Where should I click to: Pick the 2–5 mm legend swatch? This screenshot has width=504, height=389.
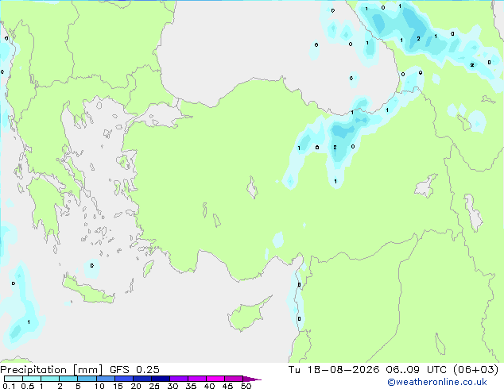click(x=68, y=379)
